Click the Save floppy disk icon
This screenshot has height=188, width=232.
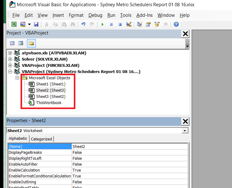pyautogui.click(x=36, y=24)
